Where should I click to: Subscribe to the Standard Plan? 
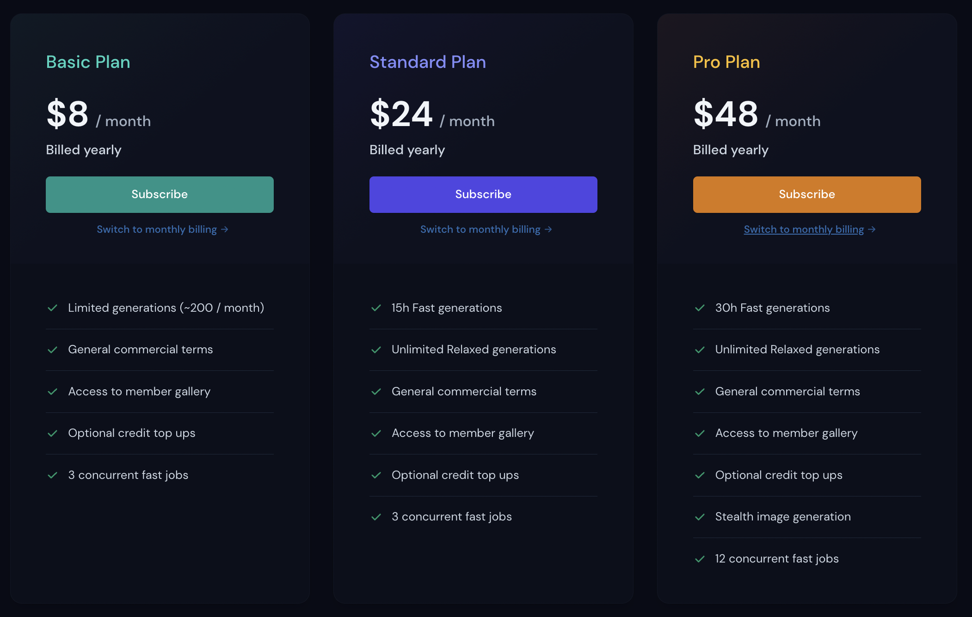(483, 194)
